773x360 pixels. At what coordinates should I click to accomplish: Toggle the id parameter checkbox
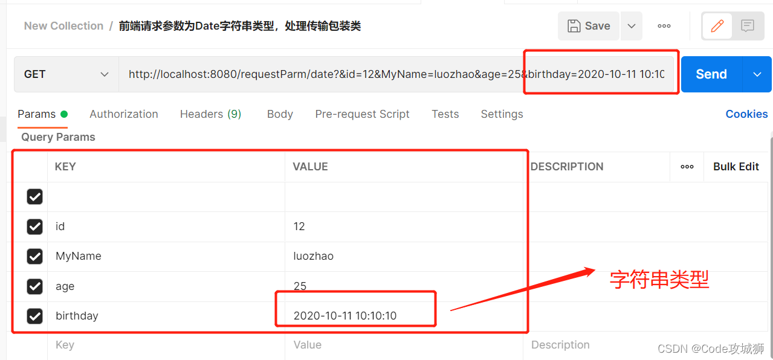pos(35,227)
